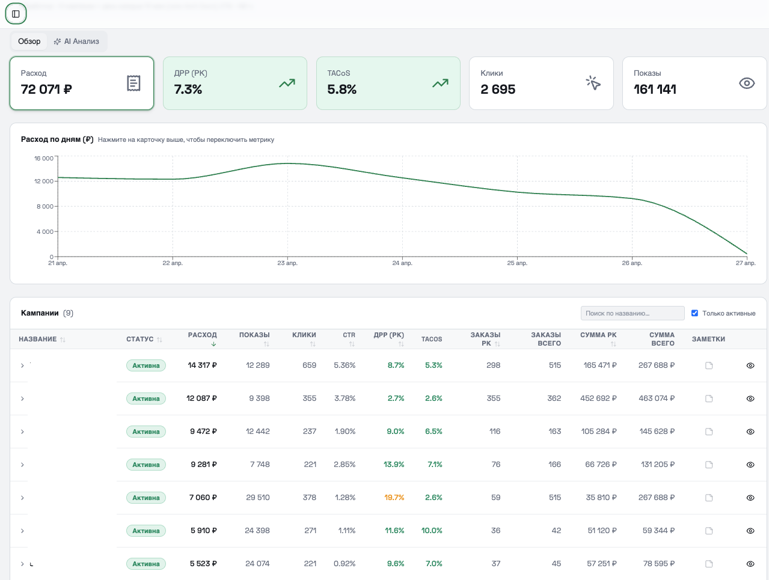This screenshot has width=769, height=580.
Task: Toggle eye icon for the 5 910 ₽ campaign
Action: [750, 531]
